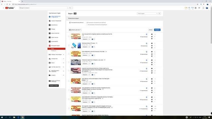This screenshot has width=212, height=119.
Task: Focus the video list search field
Action: (146, 14)
